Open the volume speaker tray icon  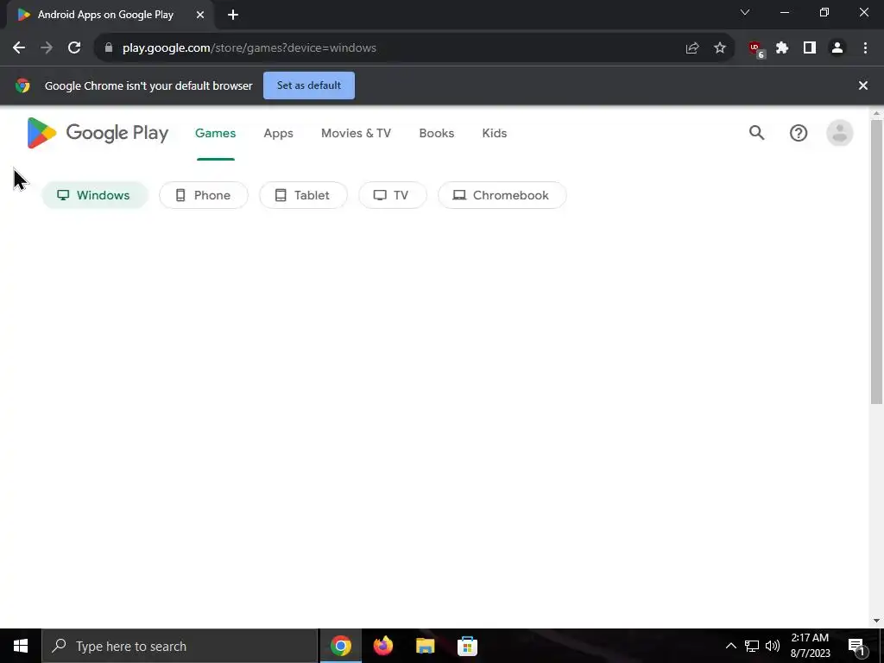[x=773, y=646]
